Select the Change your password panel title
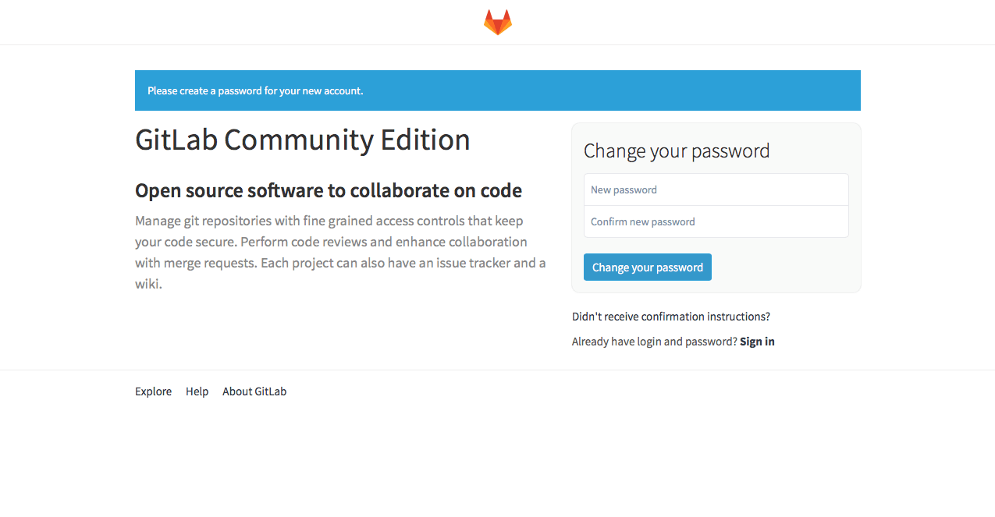995x517 pixels. (676, 150)
